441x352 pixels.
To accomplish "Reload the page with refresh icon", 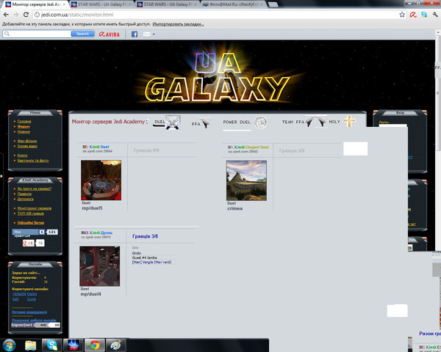I will pos(26,15).
